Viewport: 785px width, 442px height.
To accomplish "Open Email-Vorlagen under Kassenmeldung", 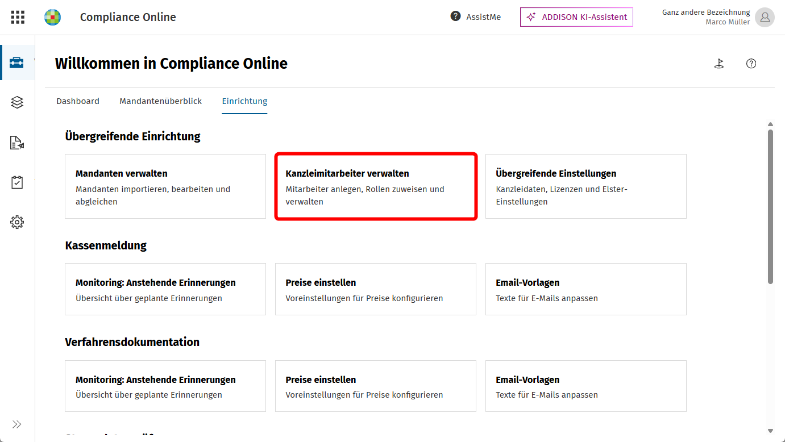I will (586, 289).
